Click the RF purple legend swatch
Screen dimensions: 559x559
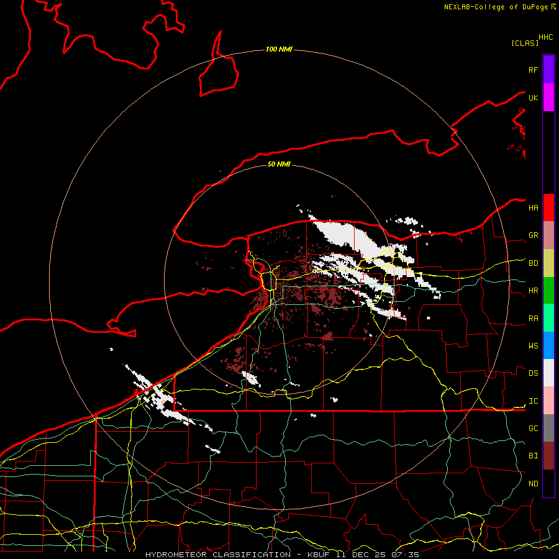548,70
